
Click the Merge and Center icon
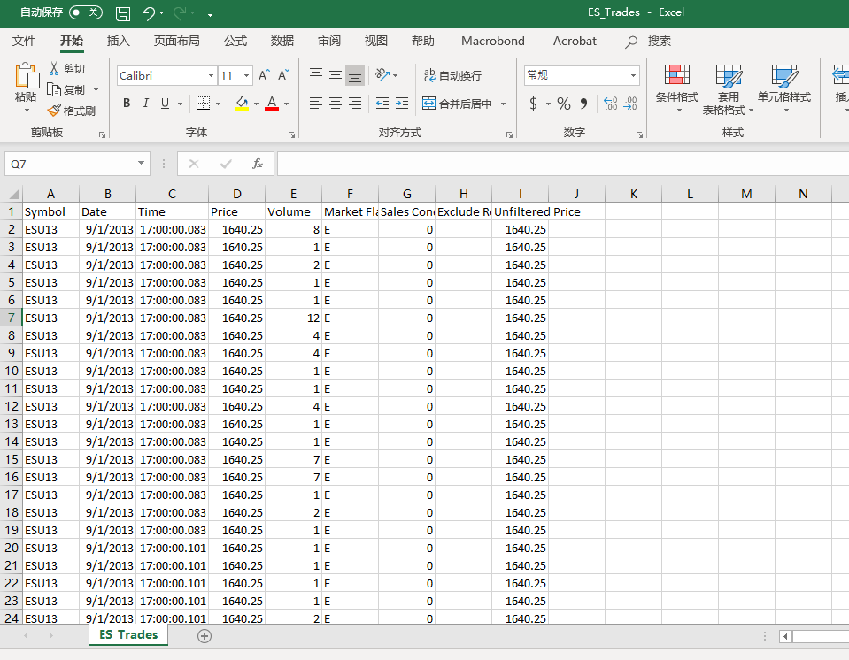(429, 104)
